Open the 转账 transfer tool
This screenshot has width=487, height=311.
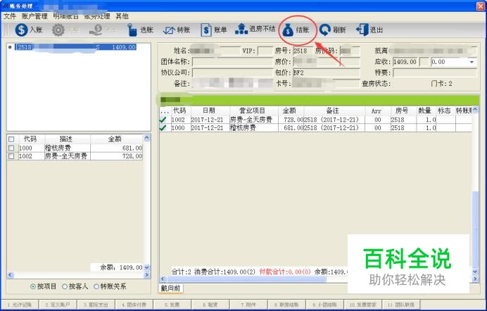(170, 30)
